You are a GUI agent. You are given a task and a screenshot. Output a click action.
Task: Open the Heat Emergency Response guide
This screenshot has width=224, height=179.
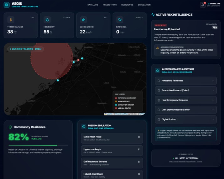186,100
